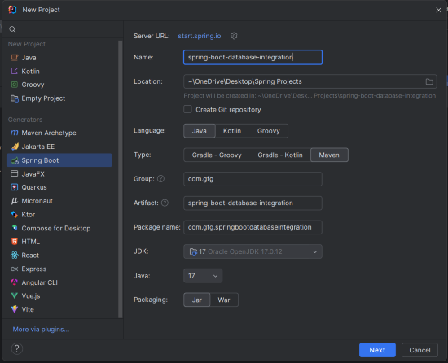Choose Gradle - Kotlin build type
Viewport: 448px width, 363px height.
(x=280, y=155)
